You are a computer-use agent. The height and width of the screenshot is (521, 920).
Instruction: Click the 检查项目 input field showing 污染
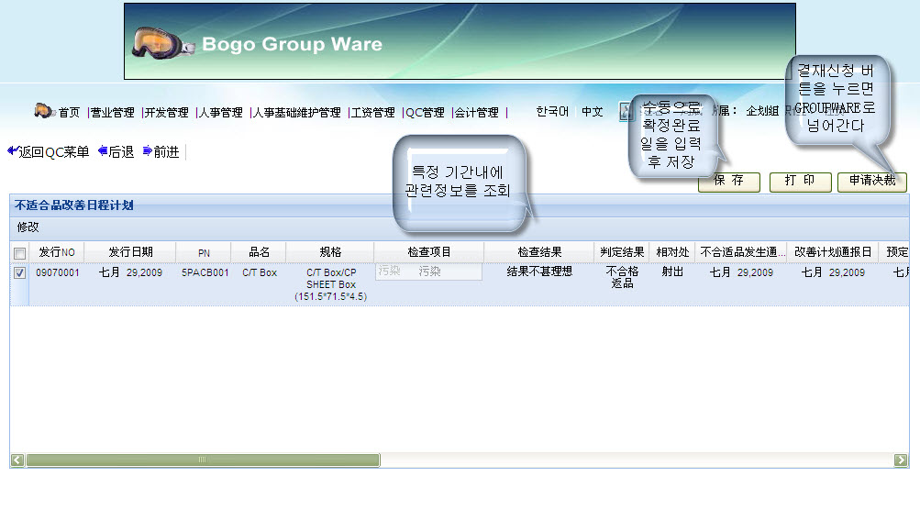[x=428, y=272]
